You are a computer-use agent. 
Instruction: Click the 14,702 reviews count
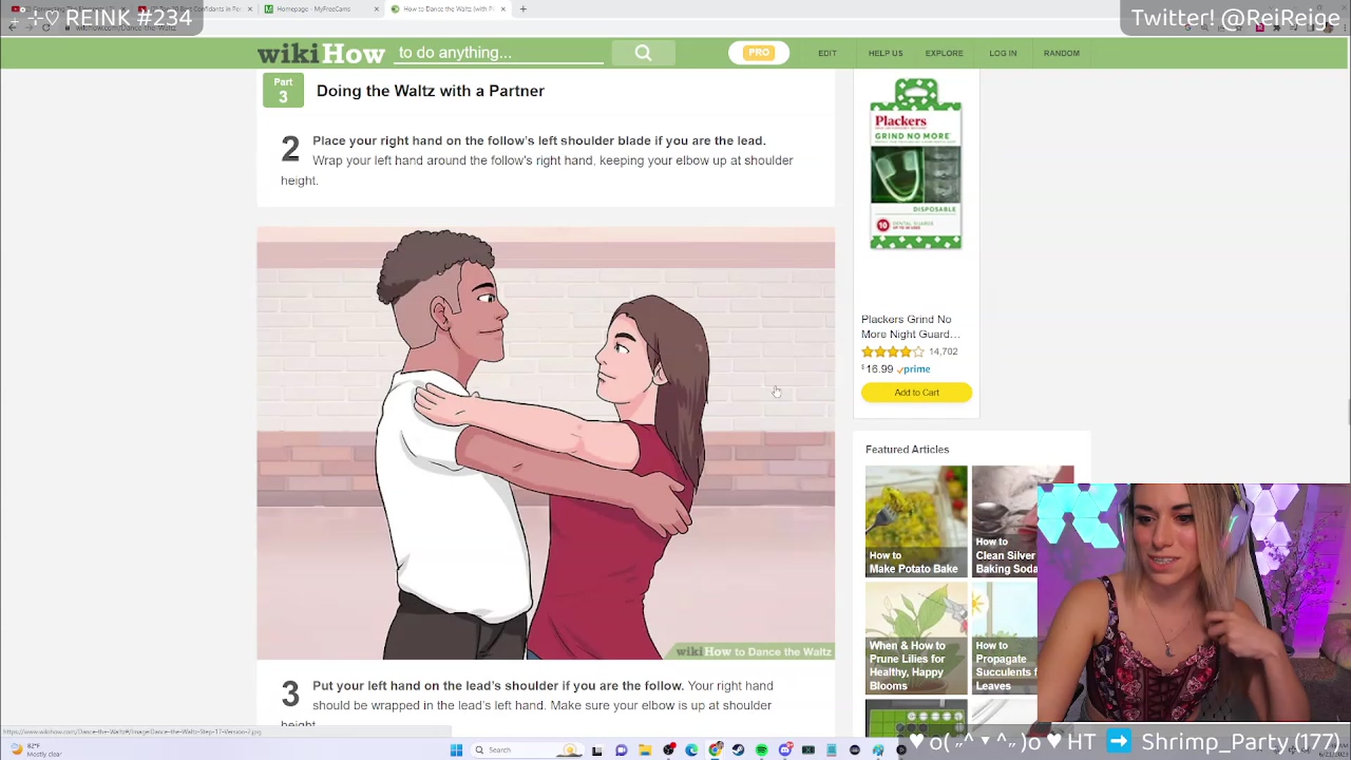coord(943,352)
